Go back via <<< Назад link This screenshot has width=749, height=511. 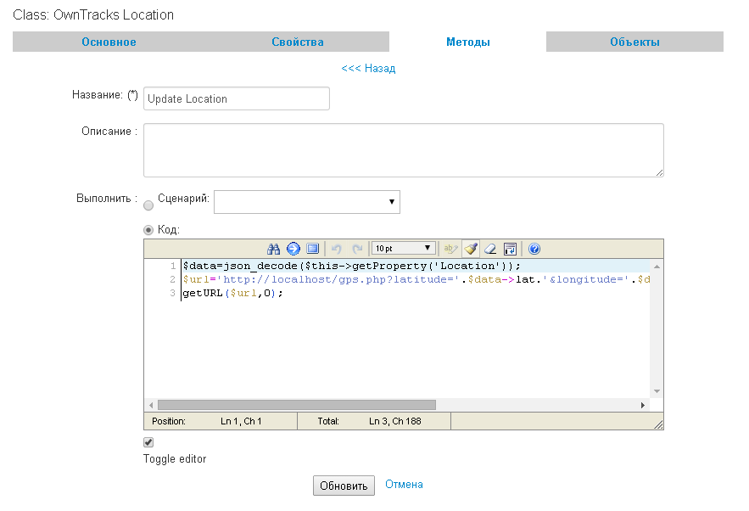pos(368,69)
